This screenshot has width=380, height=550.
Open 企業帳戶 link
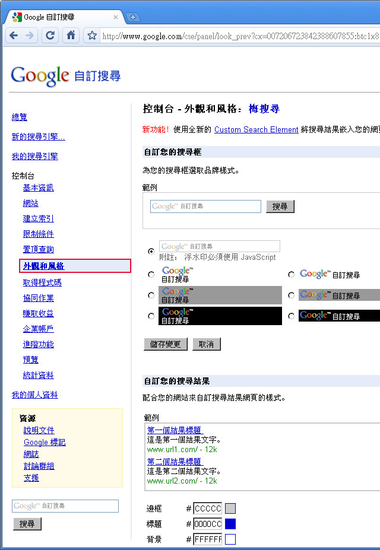[x=38, y=329]
